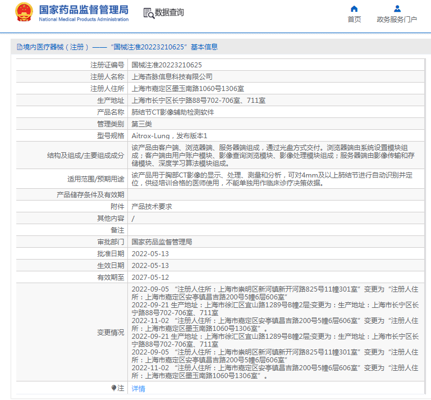Click the 变更情况 change history text
Viewport: 431px width, 400px height.
(275, 333)
